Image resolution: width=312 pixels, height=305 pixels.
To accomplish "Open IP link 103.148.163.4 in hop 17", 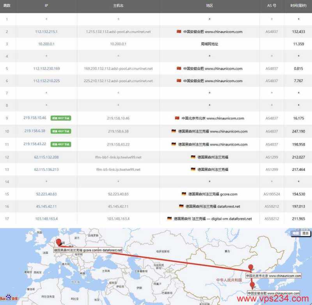I will 46,219.
